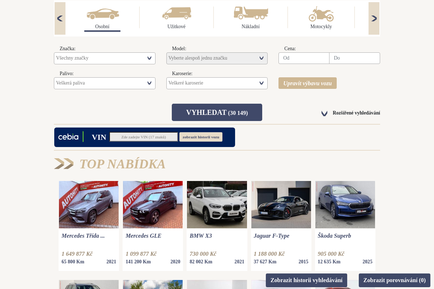The image size is (434, 289).
Task: Open the Škoda Superb title link
Action: coord(334,236)
